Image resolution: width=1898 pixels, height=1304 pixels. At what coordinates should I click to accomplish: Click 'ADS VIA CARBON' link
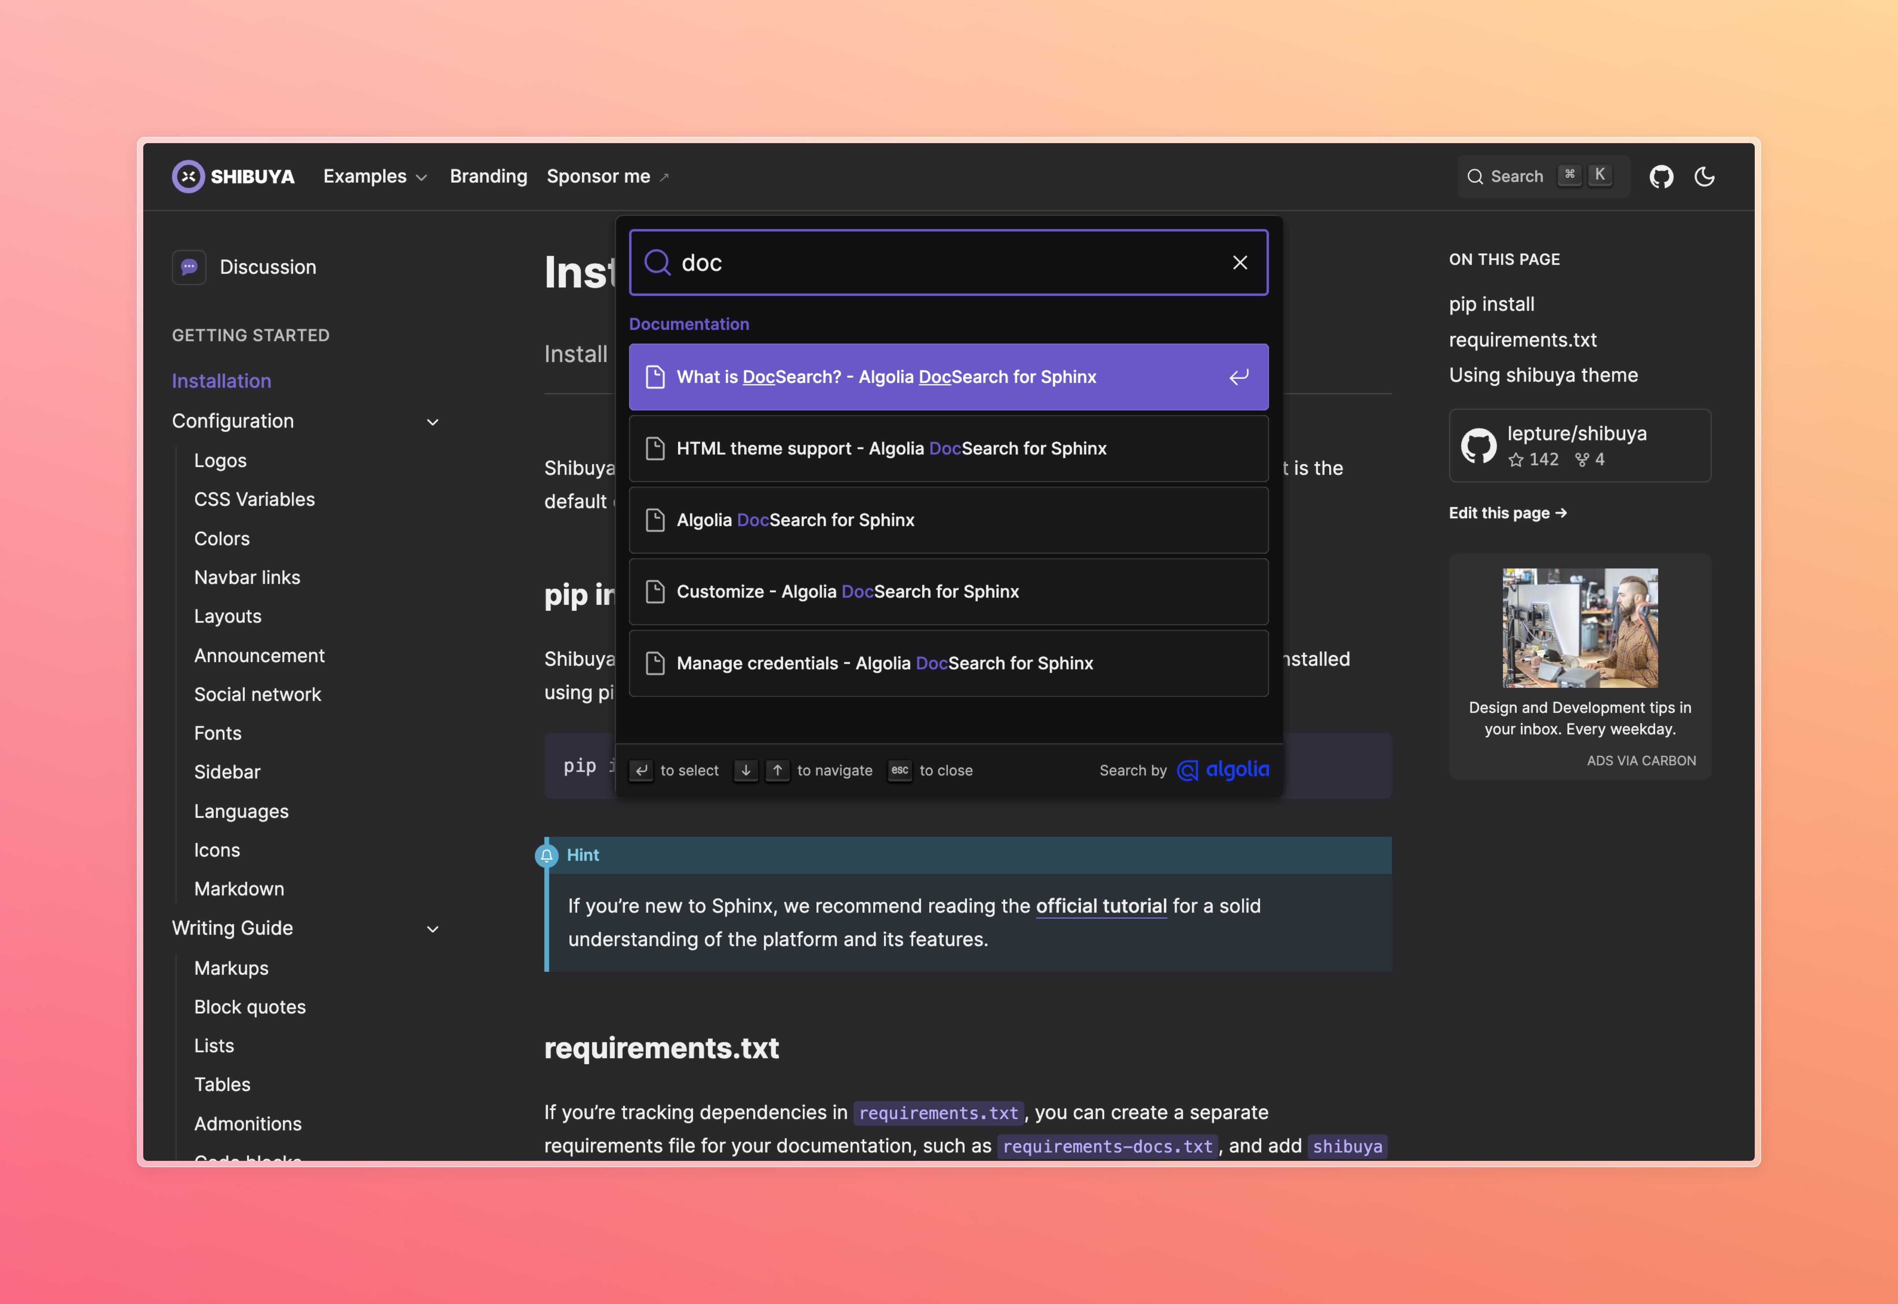(1641, 760)
